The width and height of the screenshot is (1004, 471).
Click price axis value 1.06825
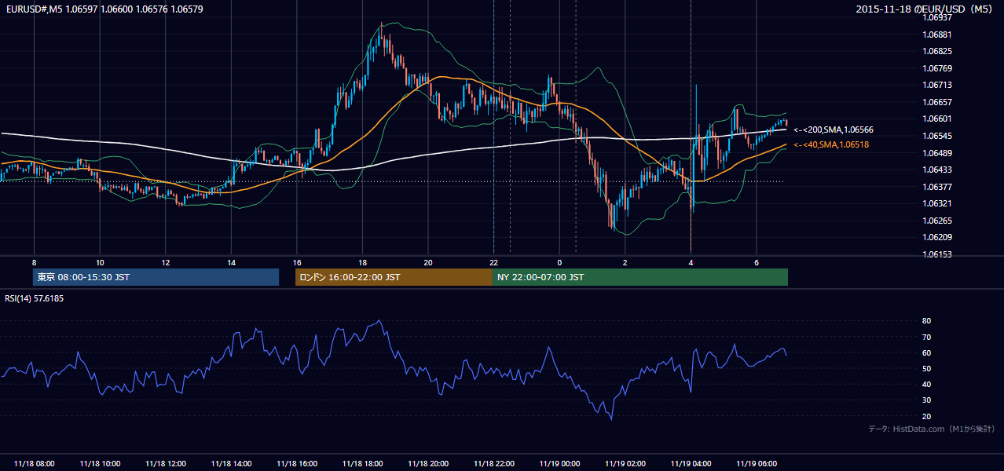937,51
